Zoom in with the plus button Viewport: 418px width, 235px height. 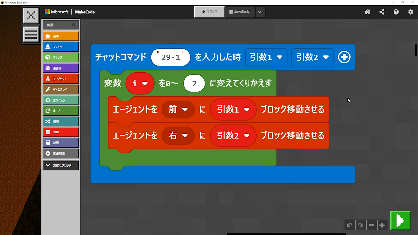click(382, 225)
